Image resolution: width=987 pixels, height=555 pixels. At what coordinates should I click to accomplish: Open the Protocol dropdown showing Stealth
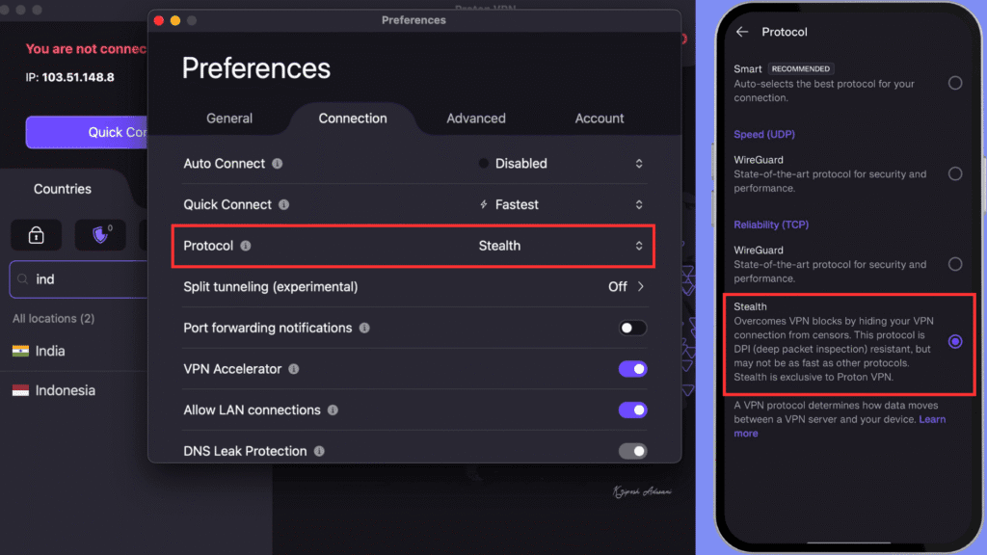(x=638, y=246)
